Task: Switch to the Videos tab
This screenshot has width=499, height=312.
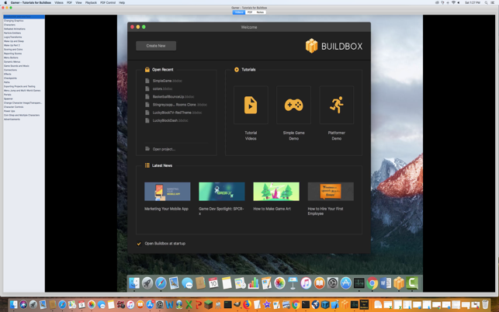Action: (x=239, y=12)
